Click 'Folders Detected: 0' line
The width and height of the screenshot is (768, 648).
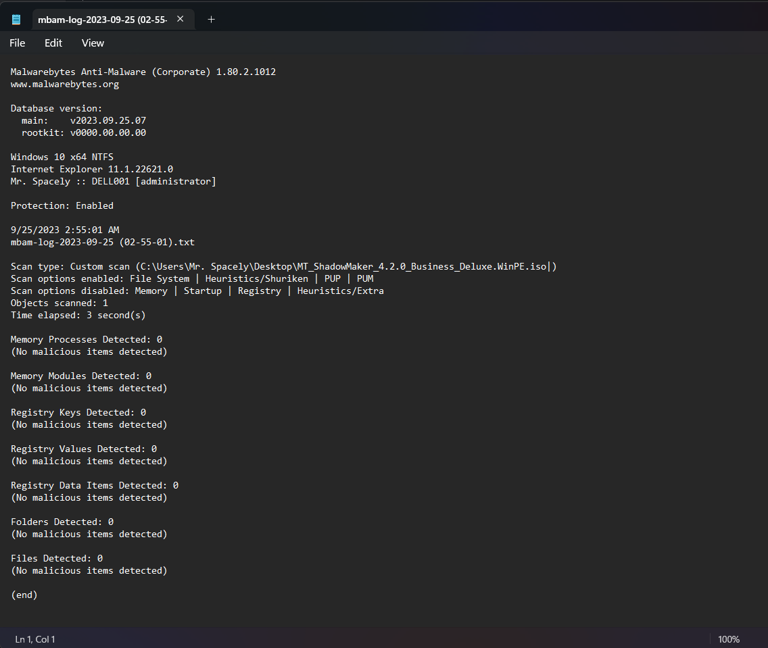62,522
